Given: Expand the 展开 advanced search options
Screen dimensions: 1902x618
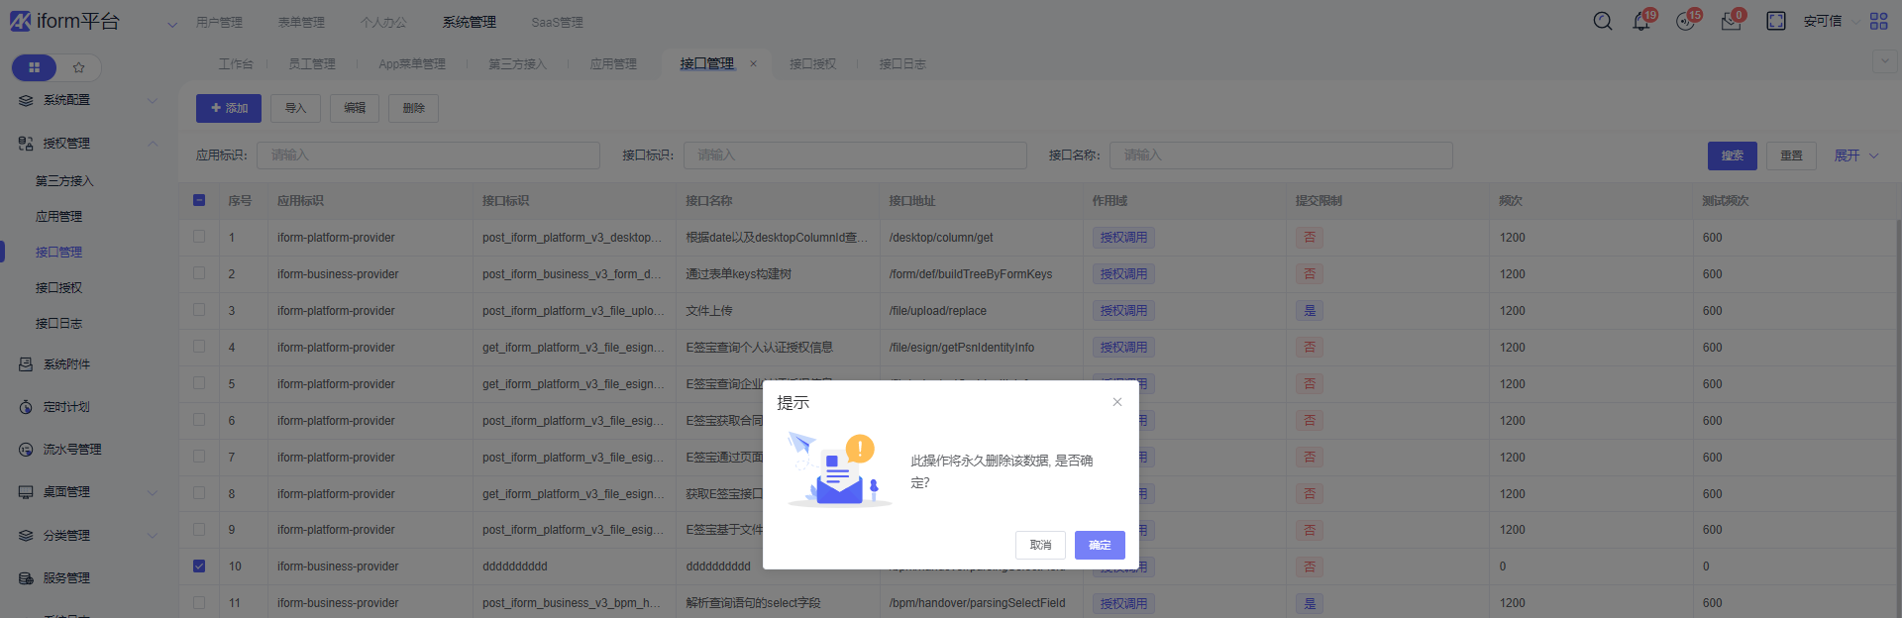Looking at the screenshot, I should (x=1854, y=155).
